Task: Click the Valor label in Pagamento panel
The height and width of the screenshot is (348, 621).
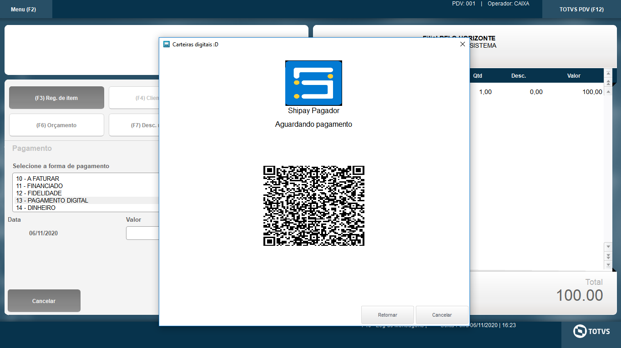Action: (x=134, y=219)
